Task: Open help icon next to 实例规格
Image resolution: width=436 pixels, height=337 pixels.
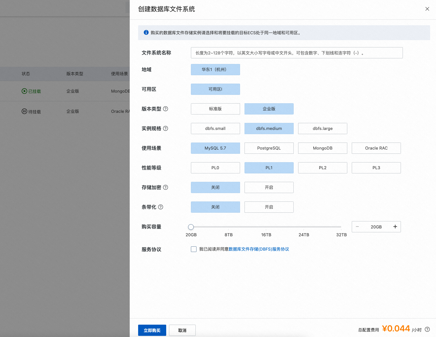Action: (x=166, y=129)
